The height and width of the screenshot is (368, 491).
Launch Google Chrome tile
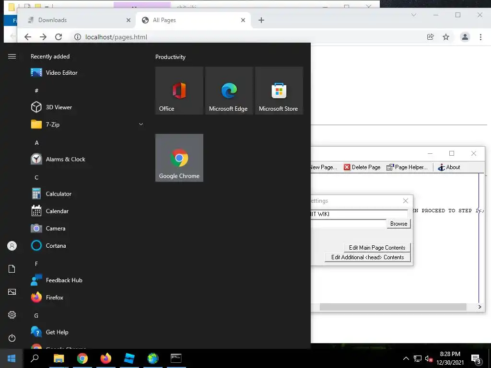point(179,158)
